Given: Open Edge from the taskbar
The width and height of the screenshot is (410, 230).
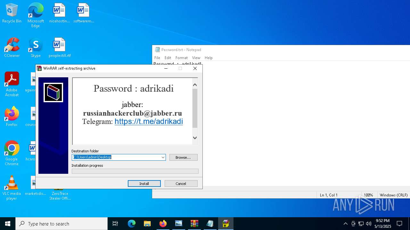Looking at the screenshot, I should pos(132,224).
